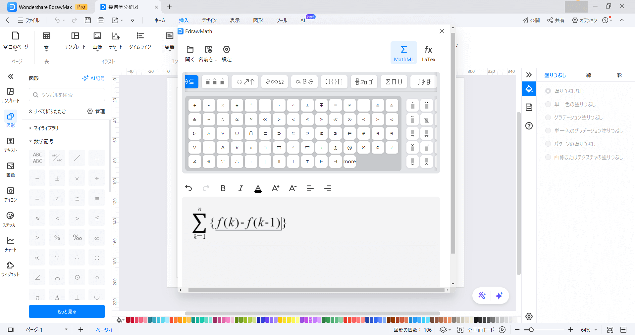Select the arrows symbol category
The image size is (635, 335).
[245, 82]
